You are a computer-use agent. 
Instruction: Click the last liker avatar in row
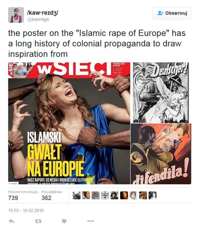click(x=153, y=195)
